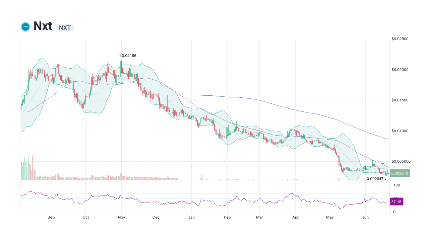This screenshot has width=429, height=241.
Task: Click the $0.02000 price axis label
Action: point(400,69)
